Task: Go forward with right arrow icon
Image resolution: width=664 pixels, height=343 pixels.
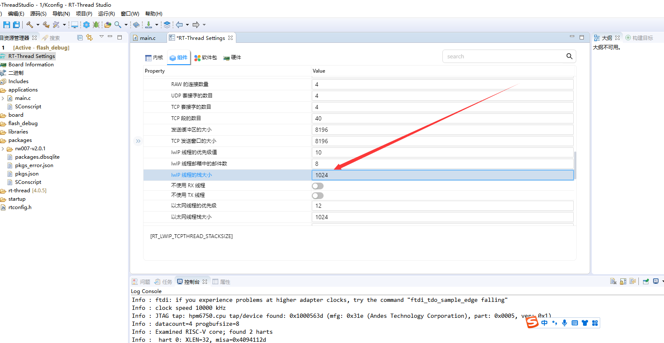Action: pyautogui.click(x=196, y=25)
